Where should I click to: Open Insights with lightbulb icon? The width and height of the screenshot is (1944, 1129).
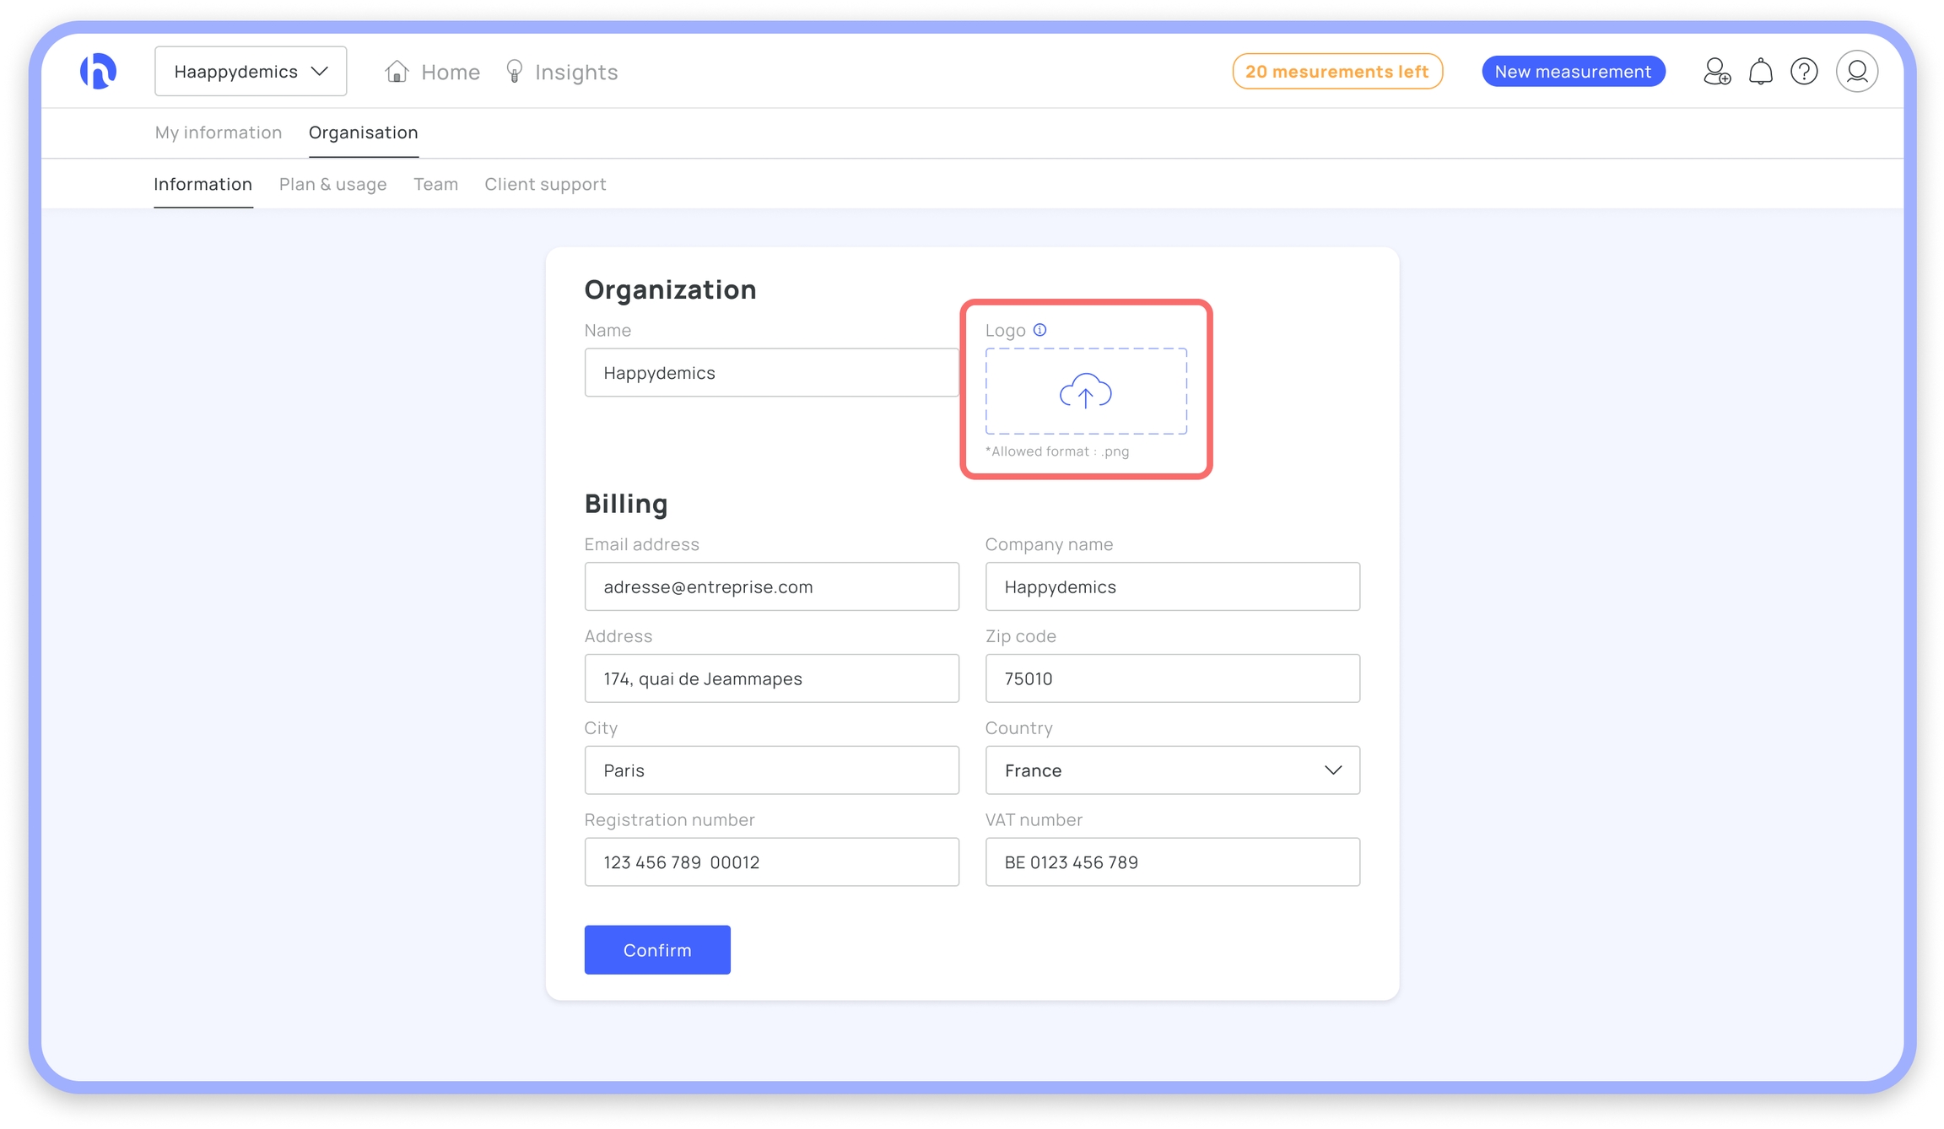pyautogui.click(x=561, y=72)
